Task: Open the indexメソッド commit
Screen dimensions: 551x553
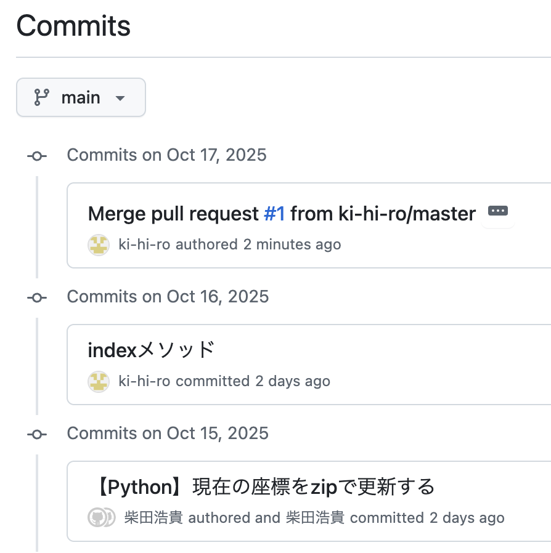Action: coord(151,350)
